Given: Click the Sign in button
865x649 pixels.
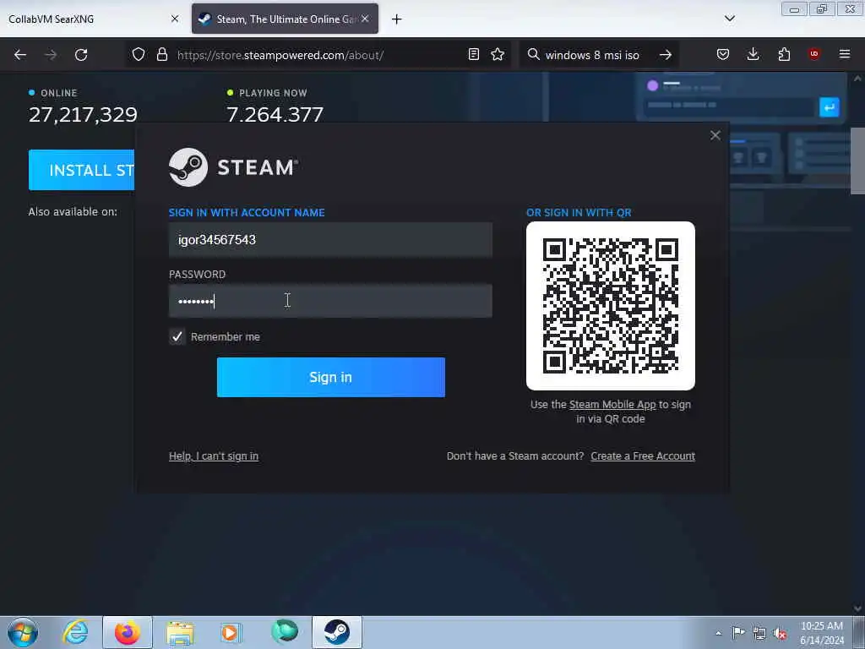Looking at the screenshot, I should 330,377.
